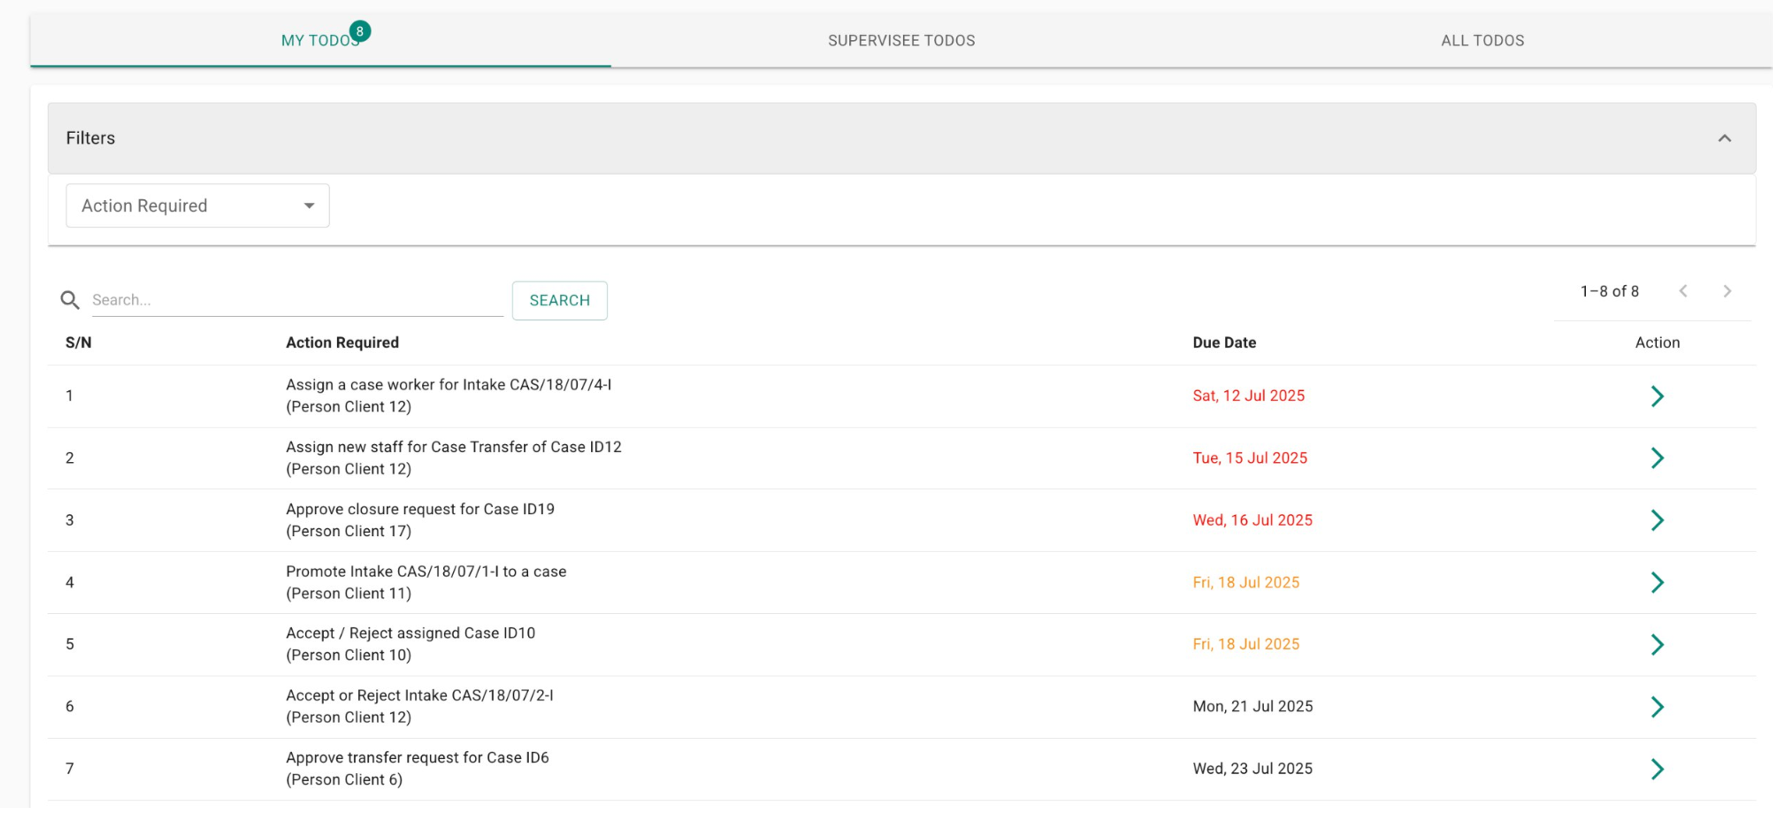Open arrow for Accept / Reject Case ID10
This screenshot has height=839, width=1773.
pos(1657,644)
